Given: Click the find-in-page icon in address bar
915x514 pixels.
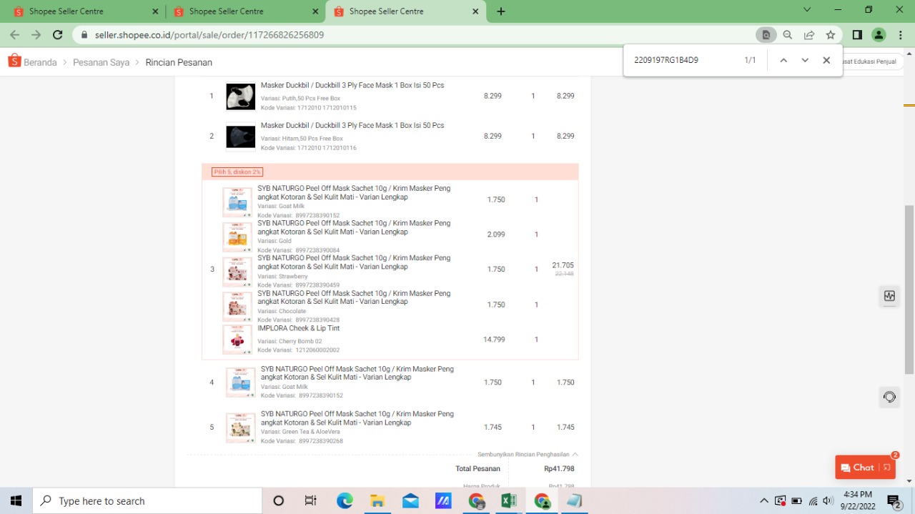Looking at the screenshot, I should point(766,35).
